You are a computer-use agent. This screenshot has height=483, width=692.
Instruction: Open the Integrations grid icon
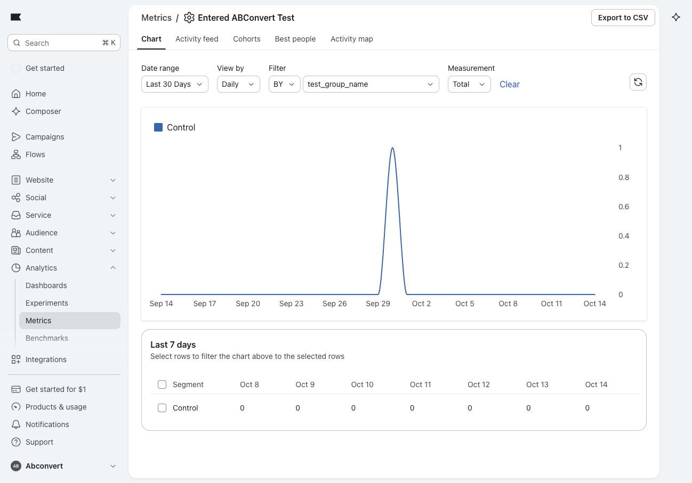[16, 359]
